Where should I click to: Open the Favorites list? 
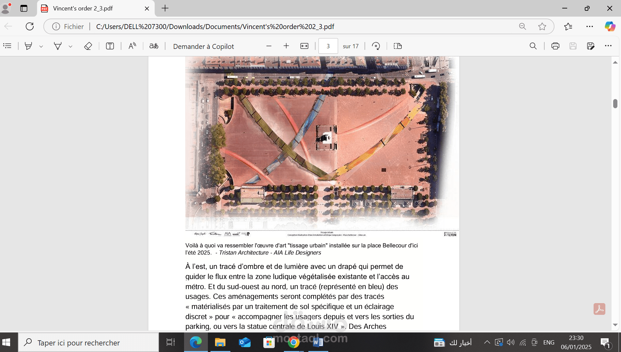(x=568, y=26)
